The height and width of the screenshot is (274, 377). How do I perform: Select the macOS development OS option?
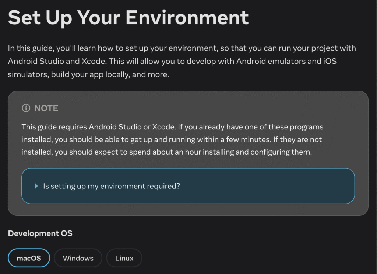point(29,258)
